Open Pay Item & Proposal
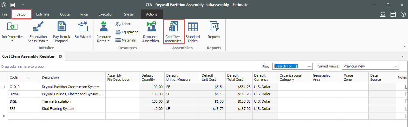The height and width of the screenshot is (127, 408). (x=62, y=28)
